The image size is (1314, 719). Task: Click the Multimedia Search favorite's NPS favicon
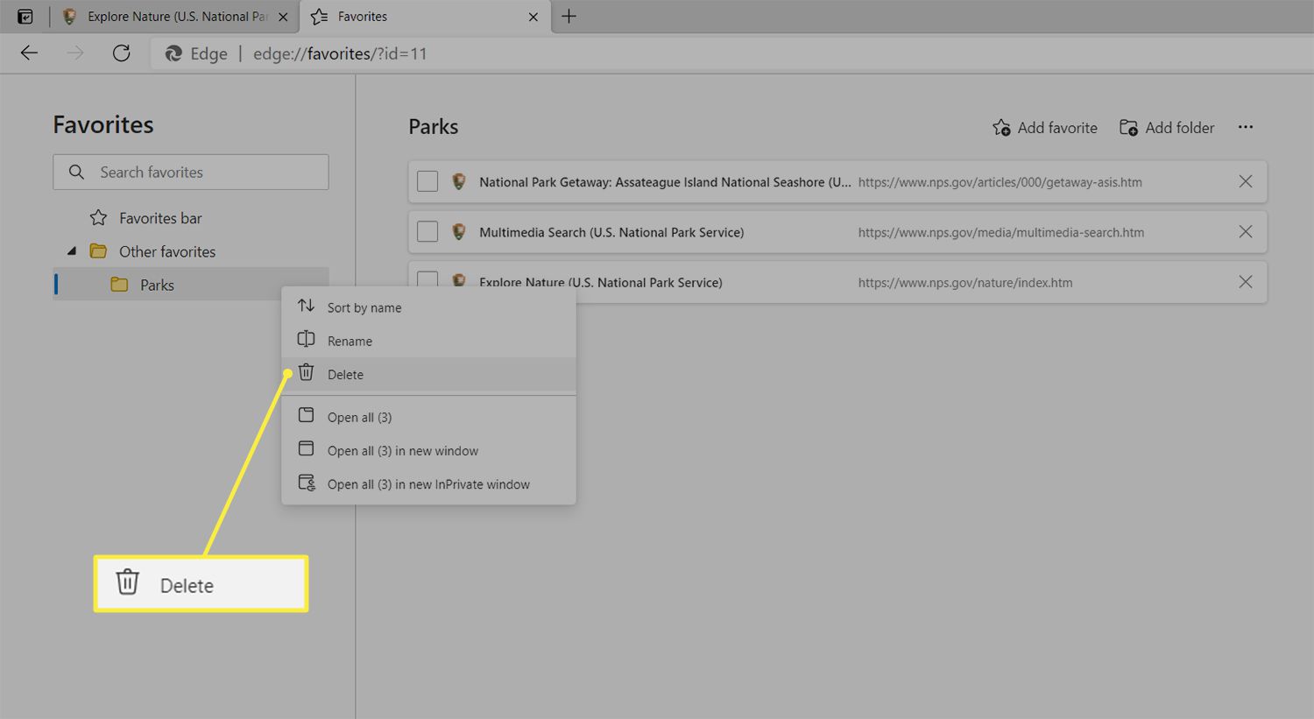point(459,231)
